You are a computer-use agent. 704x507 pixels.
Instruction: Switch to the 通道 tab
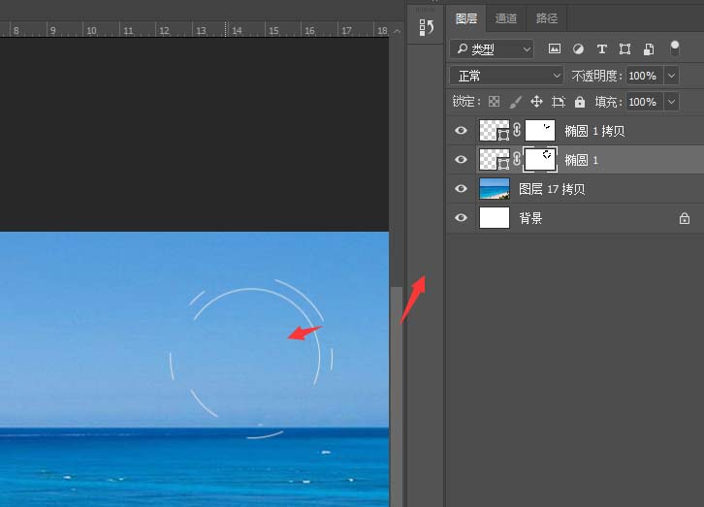coord(506,18)
